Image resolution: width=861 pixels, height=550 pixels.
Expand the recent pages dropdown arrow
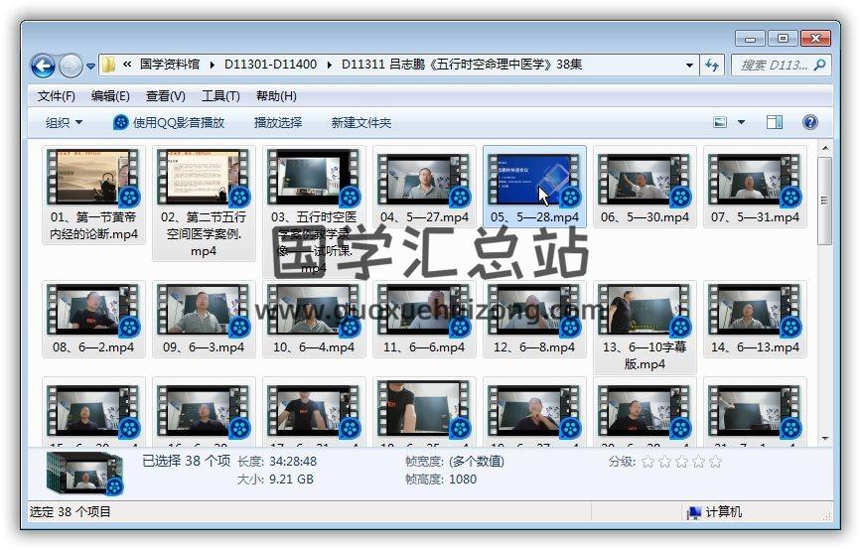[91, 67]
